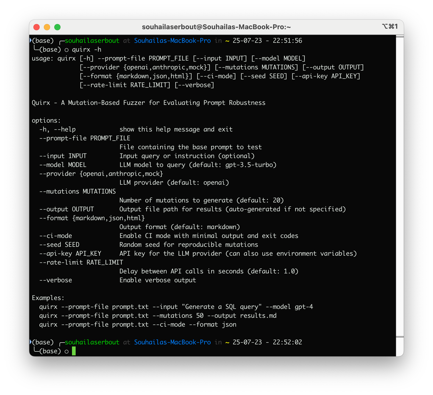Image resolution: width=433 pixels, height=395 pixels.
Task: Click the blue prompt marker arrow beside 22:51:56 line
Action: (31, 40)
